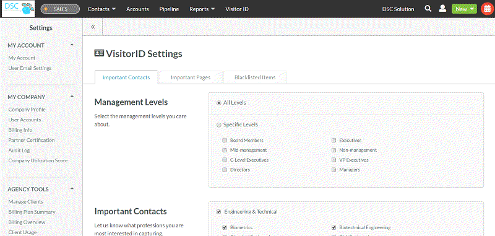Open the Contacts dropdown menu

[101, 9]
